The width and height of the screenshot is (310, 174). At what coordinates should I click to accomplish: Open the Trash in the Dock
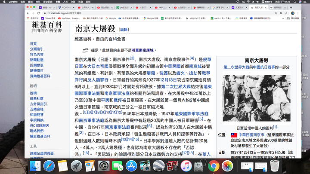275,166
